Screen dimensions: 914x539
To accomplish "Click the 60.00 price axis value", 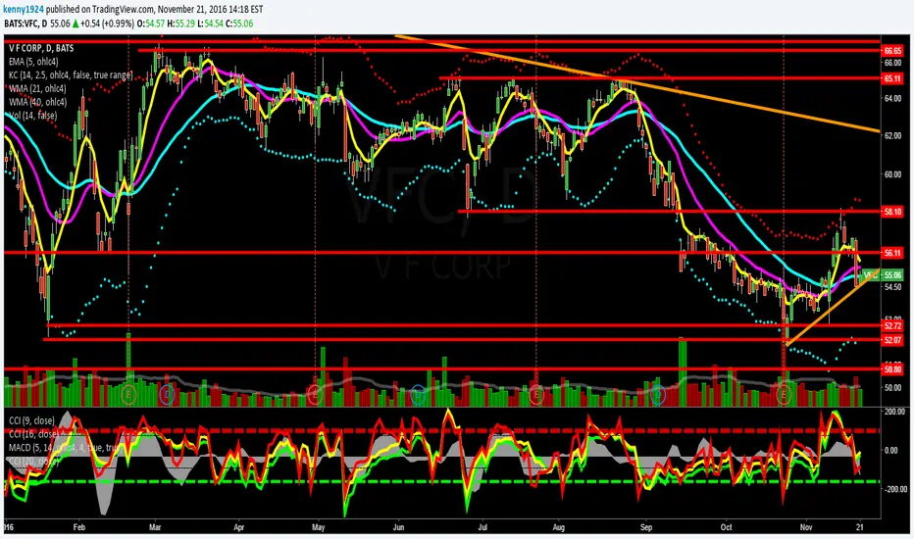I will [892, 174].
